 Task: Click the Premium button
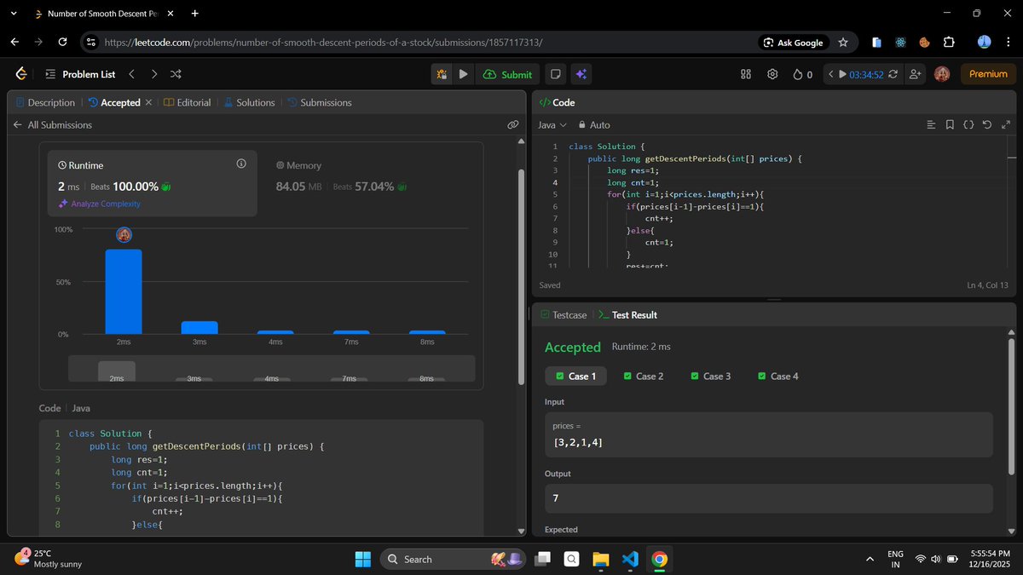coord(988,74)
